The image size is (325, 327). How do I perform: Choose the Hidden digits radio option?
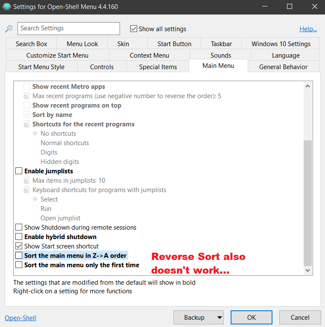click(x=35, y=161)
